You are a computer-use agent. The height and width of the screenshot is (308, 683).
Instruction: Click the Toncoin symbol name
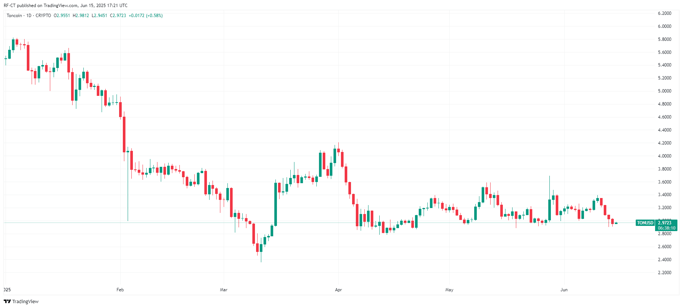[14, 16]
